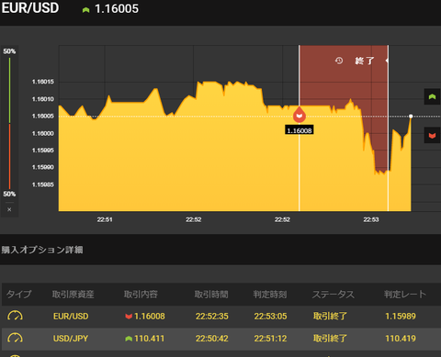This screenshot has height=357, width=441.
Task: Click the 1.15985 price axis label
Action: tap(43, 184)
